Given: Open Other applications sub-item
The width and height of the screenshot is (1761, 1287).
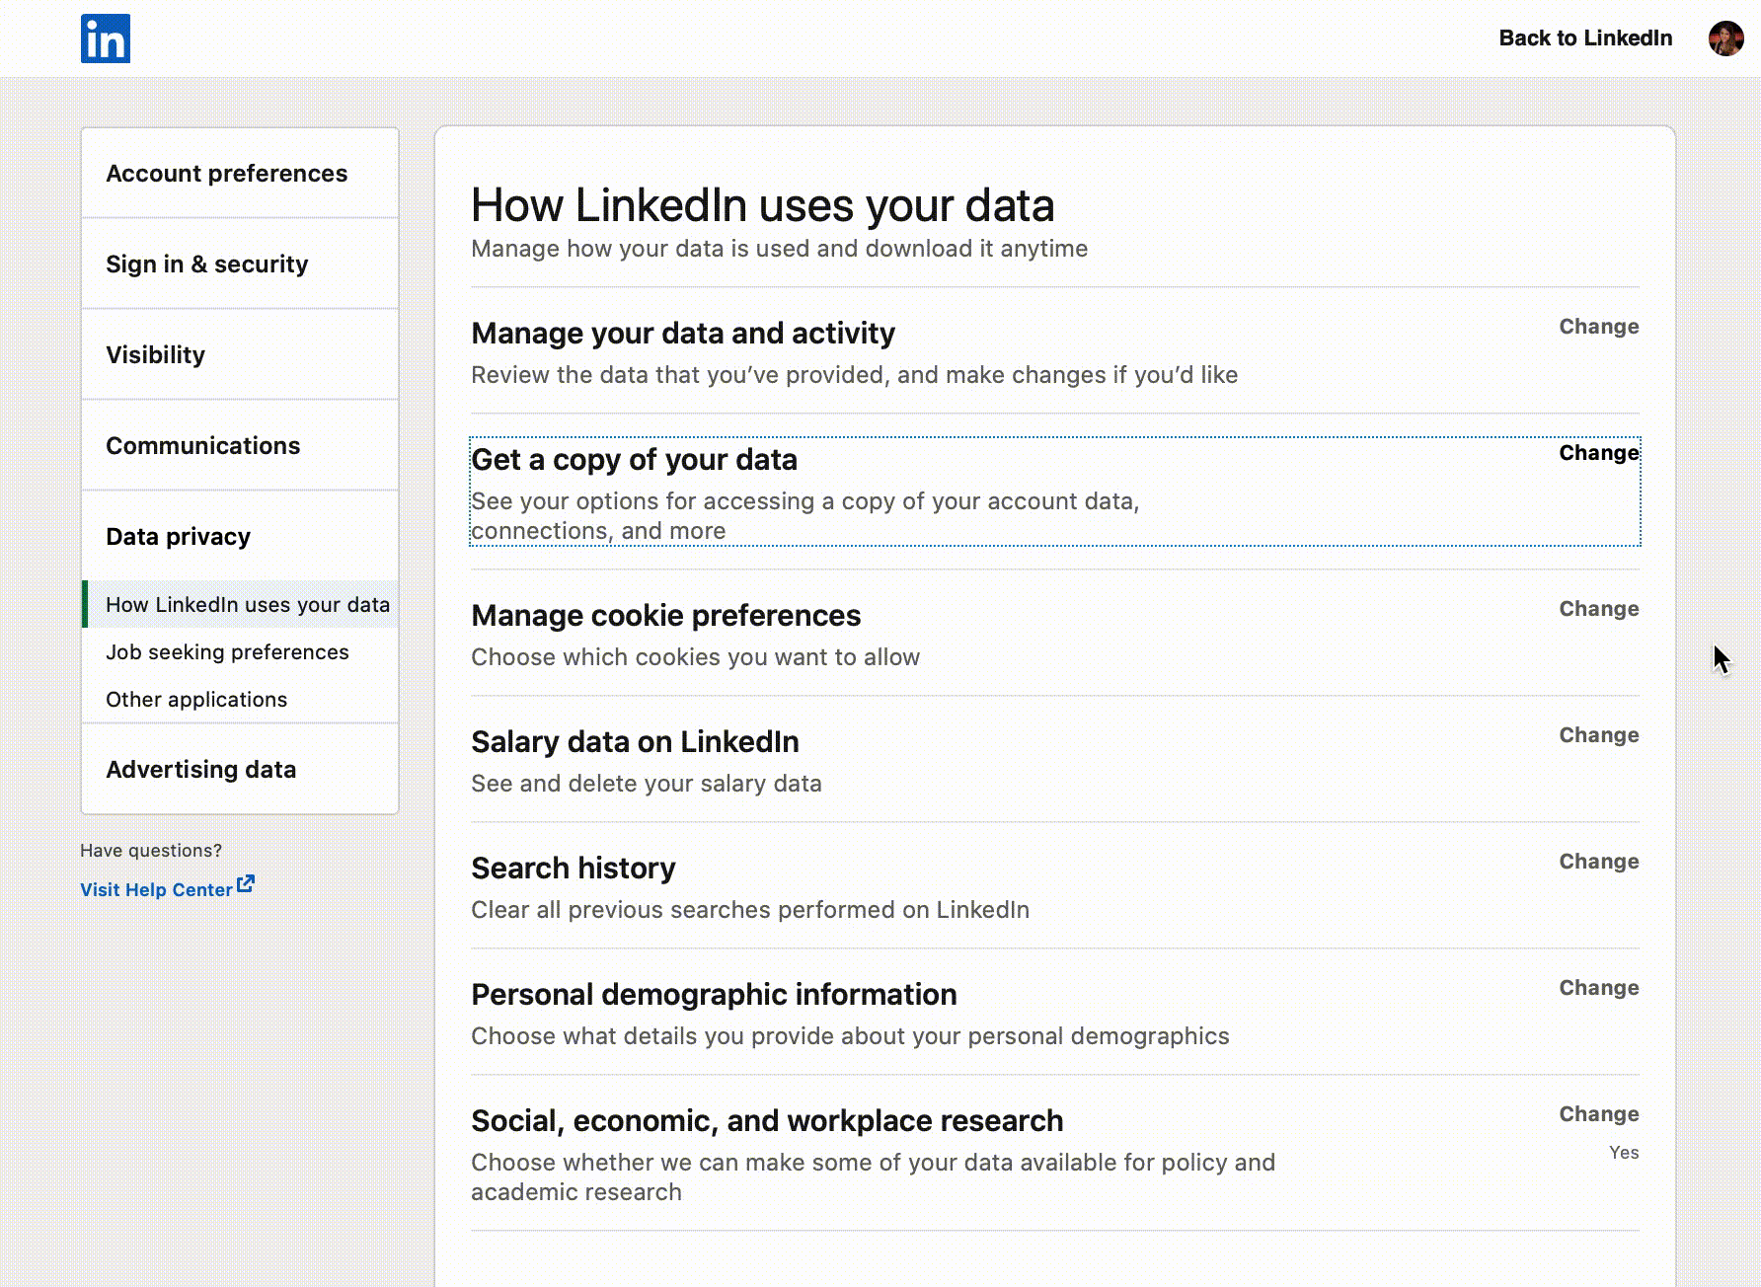Looking at the screenshot, I should coord(196,700).
